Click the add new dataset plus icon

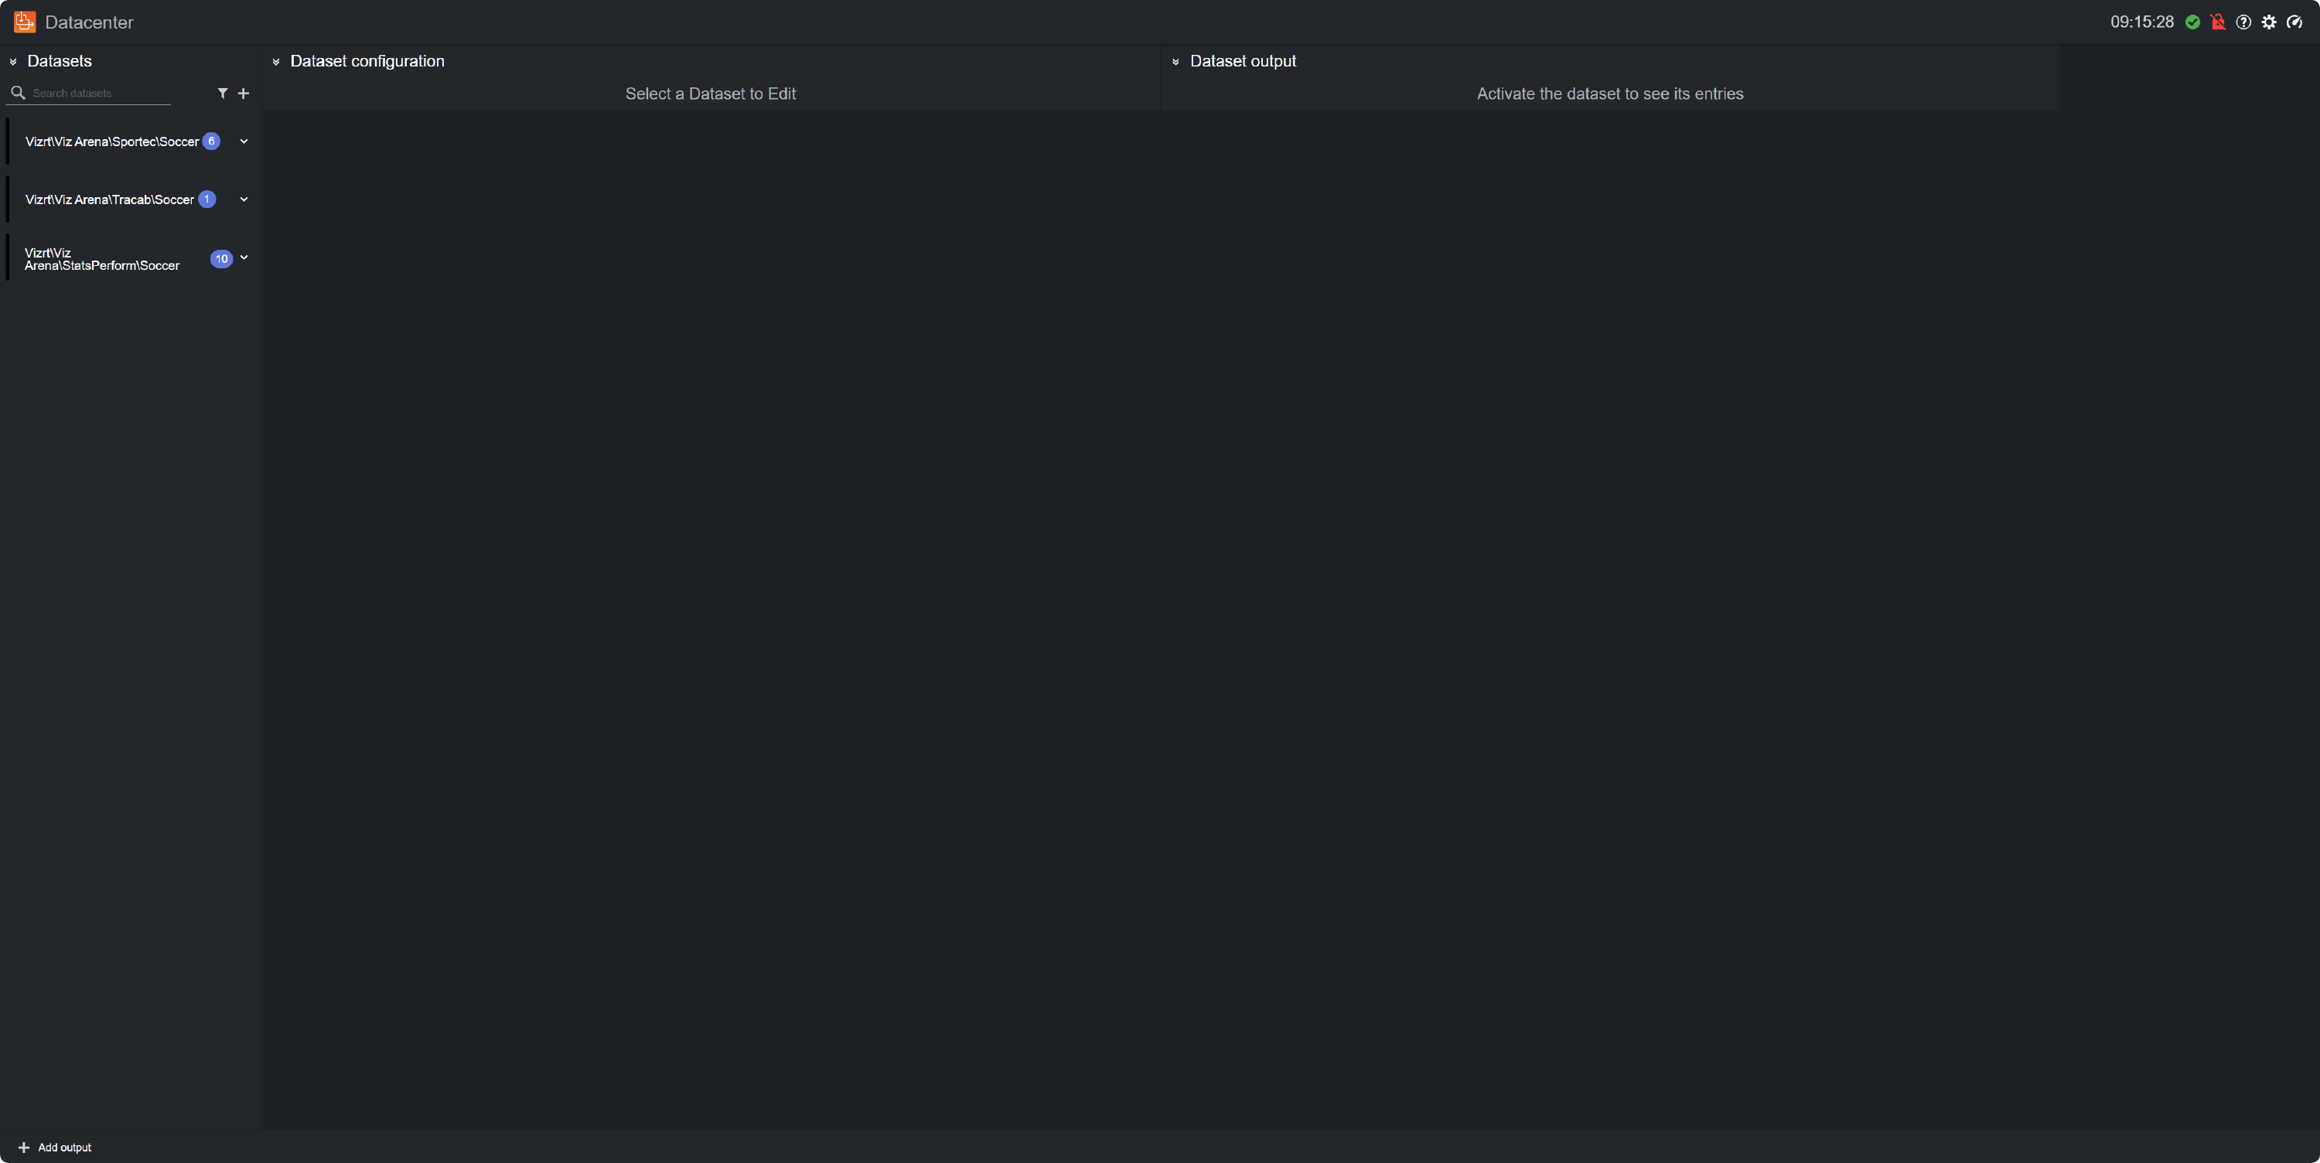[x=244, y=93]
